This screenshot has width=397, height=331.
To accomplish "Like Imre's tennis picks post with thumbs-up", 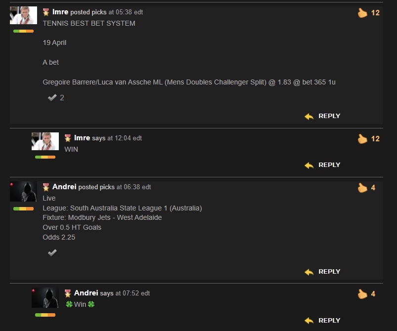I will tap(362, 13).
